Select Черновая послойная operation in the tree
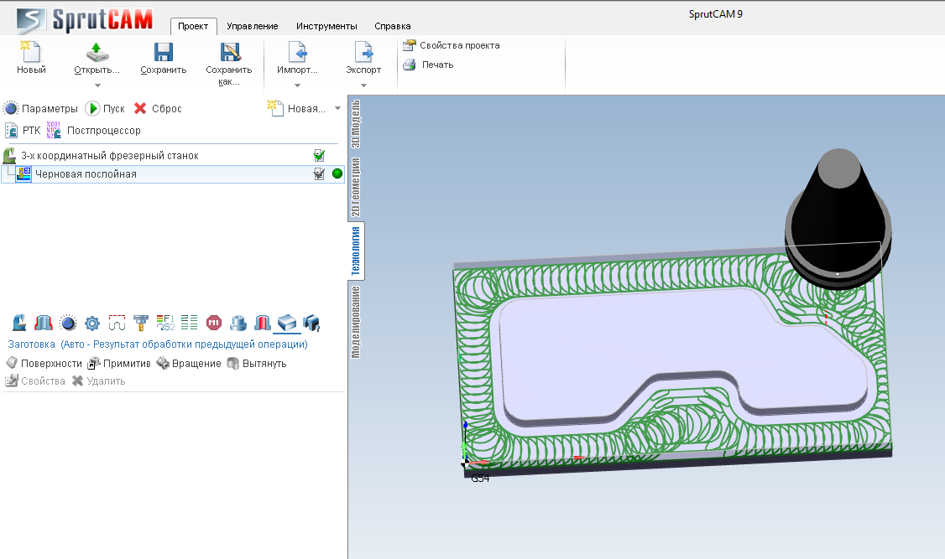 [86, 173]
